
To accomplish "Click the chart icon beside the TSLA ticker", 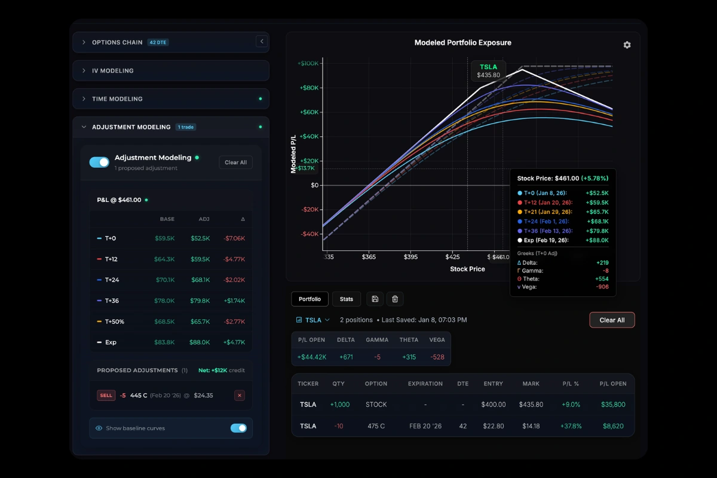I will 299,320.
